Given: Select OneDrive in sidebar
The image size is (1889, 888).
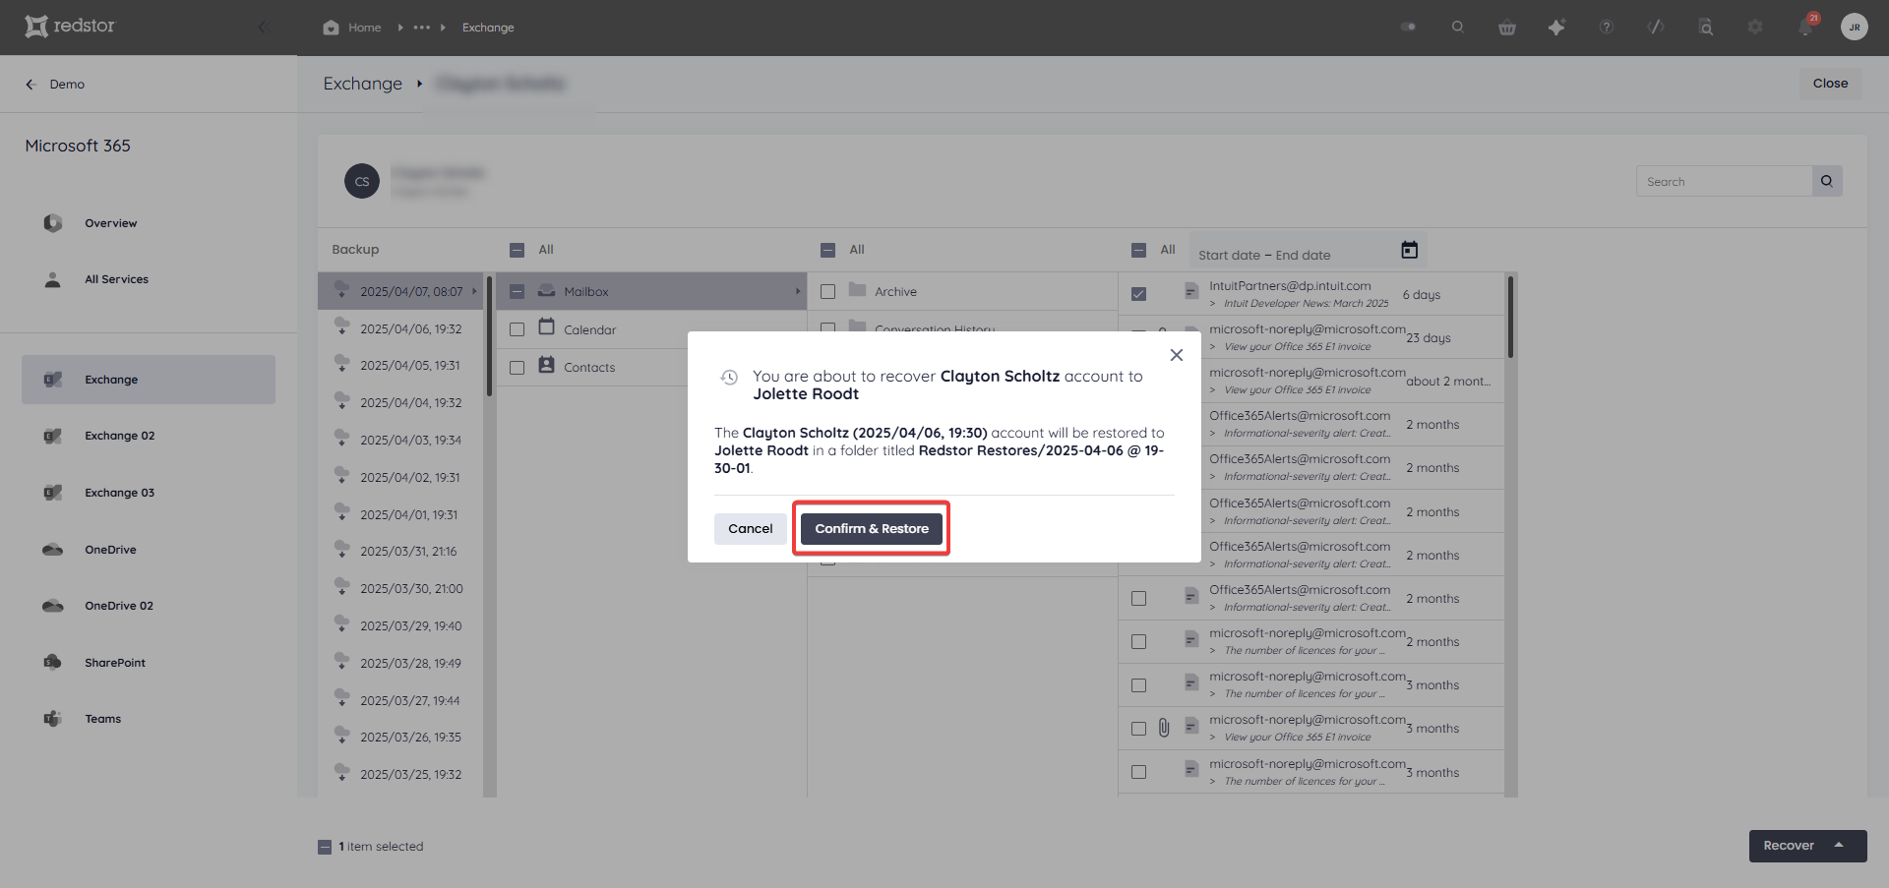Looking at the screenshot, I should pos(110,550).
